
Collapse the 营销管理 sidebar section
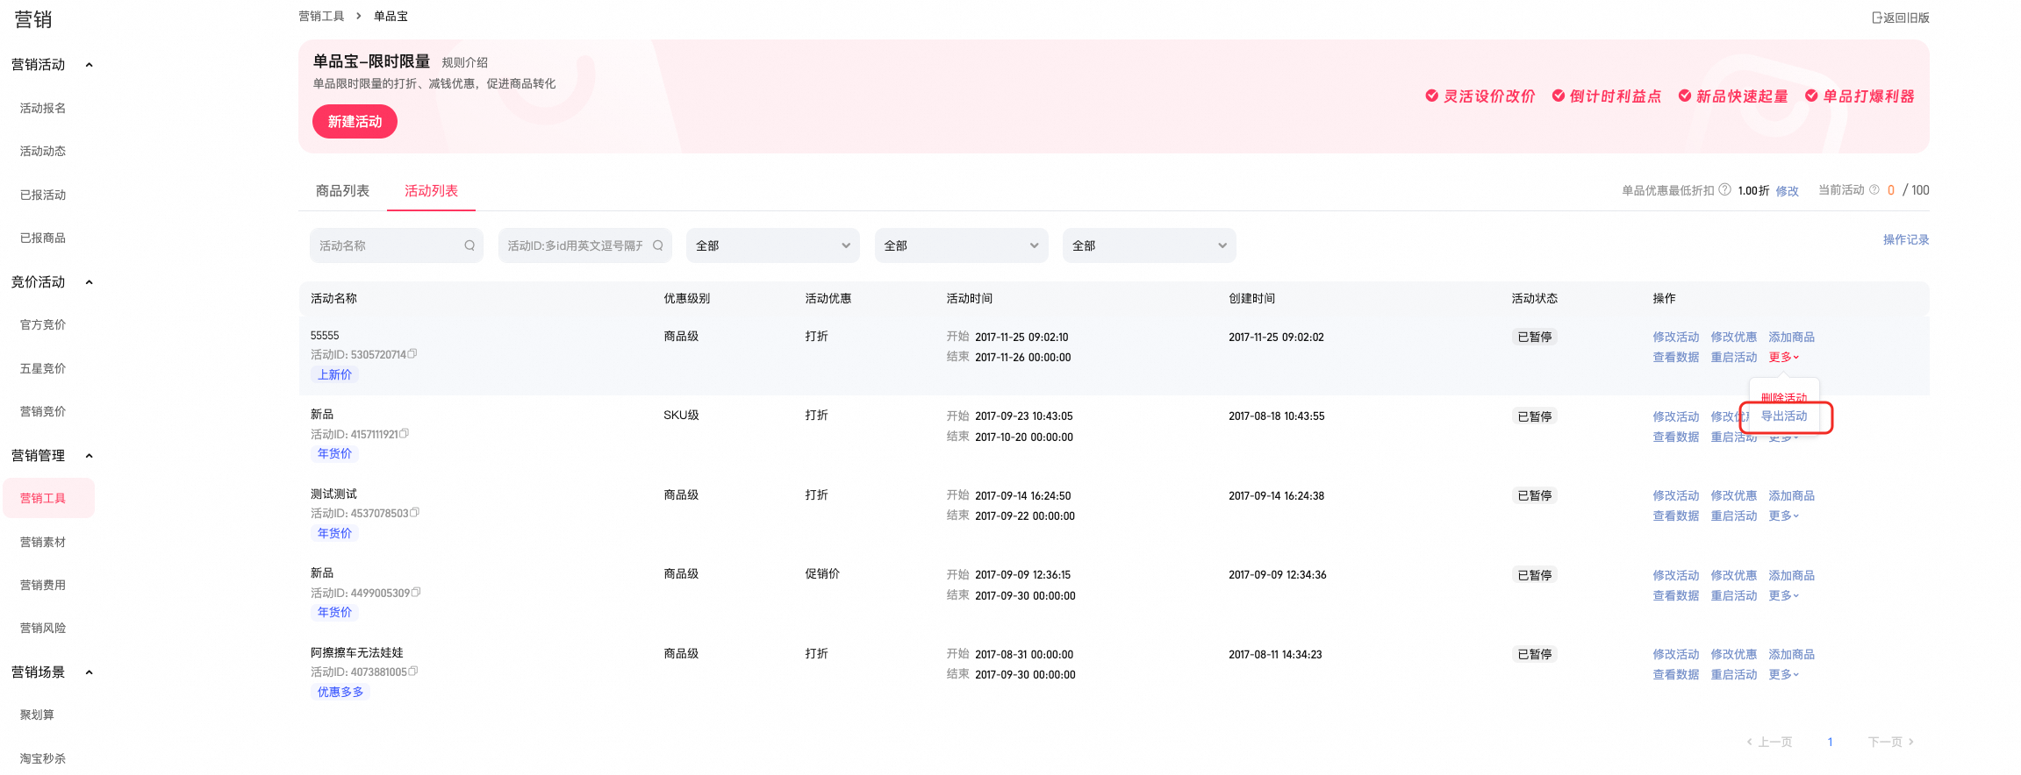tap(89, 456)
